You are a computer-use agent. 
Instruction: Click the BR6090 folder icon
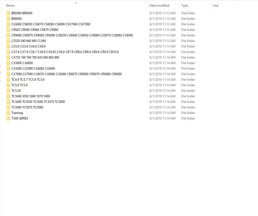[8, 19]
